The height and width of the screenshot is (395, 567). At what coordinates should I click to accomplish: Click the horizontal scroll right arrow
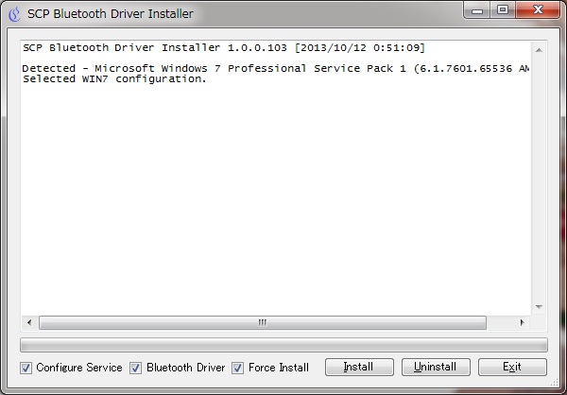pyautogui.click(x=522, y=322)
